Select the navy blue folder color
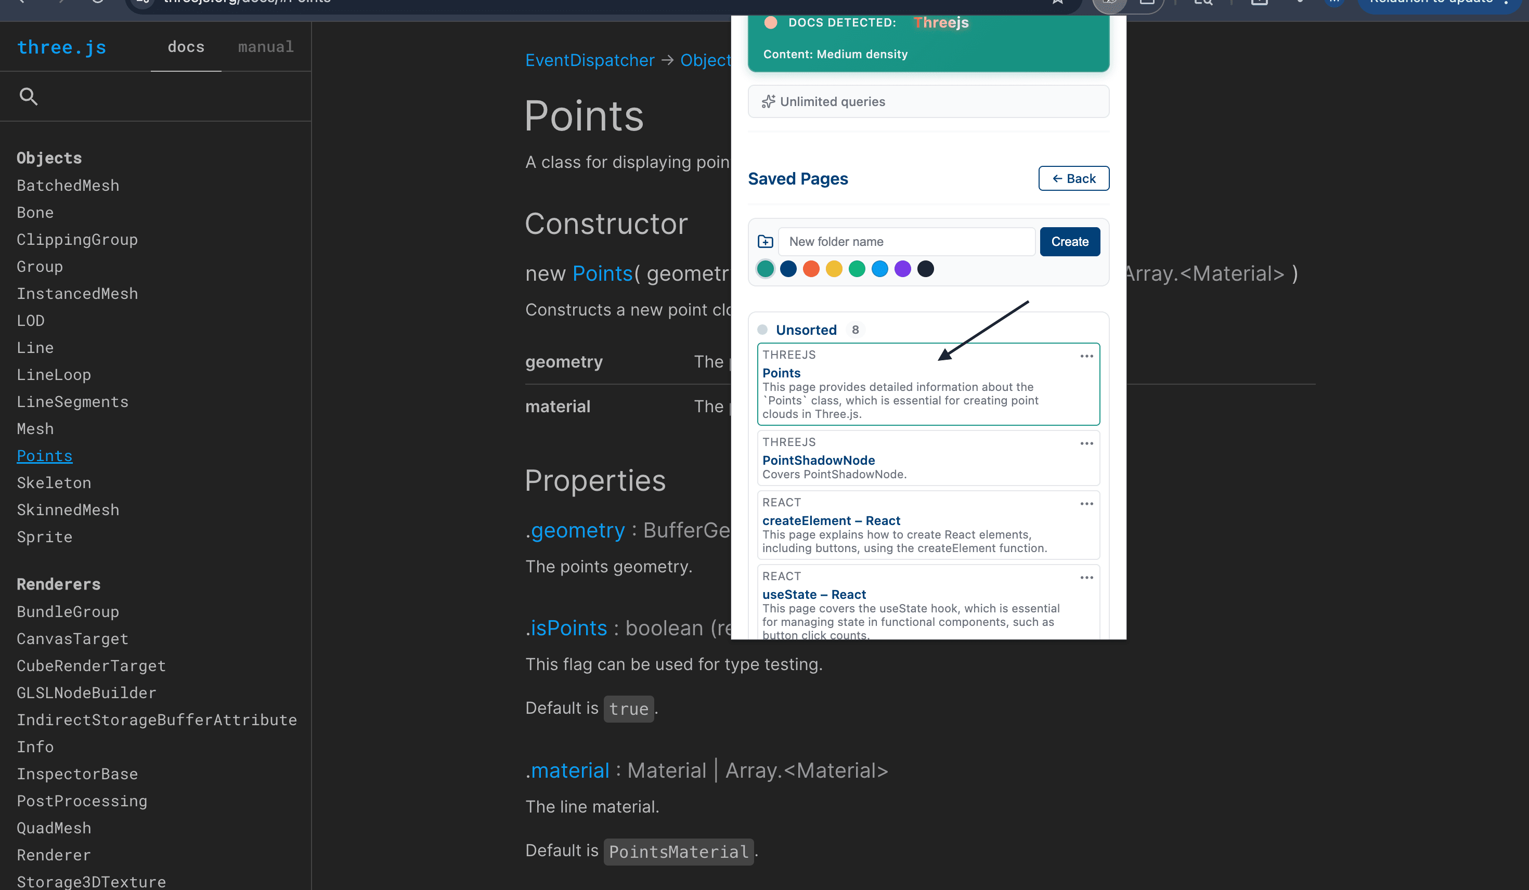Screen dimensions: 1529x890 click(x=788, y=269)
